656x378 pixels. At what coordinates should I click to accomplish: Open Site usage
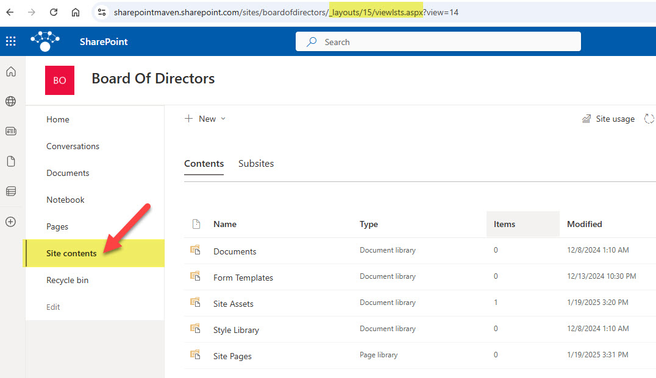pyautogui.click(x=608, y=119)
